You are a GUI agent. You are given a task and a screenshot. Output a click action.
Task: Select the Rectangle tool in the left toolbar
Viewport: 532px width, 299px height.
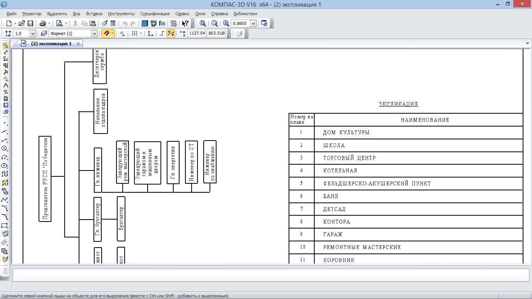5,225
